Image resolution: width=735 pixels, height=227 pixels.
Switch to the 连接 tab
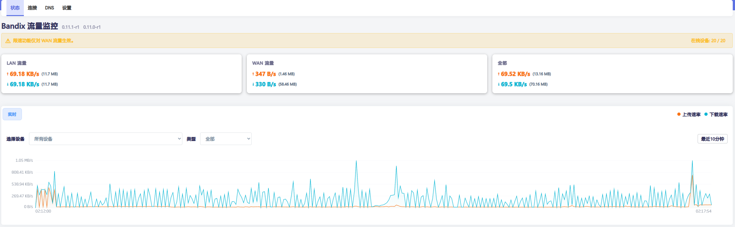(32, 8)
